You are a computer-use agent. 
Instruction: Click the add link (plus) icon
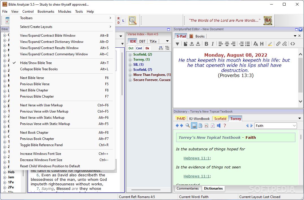(285, 44)
